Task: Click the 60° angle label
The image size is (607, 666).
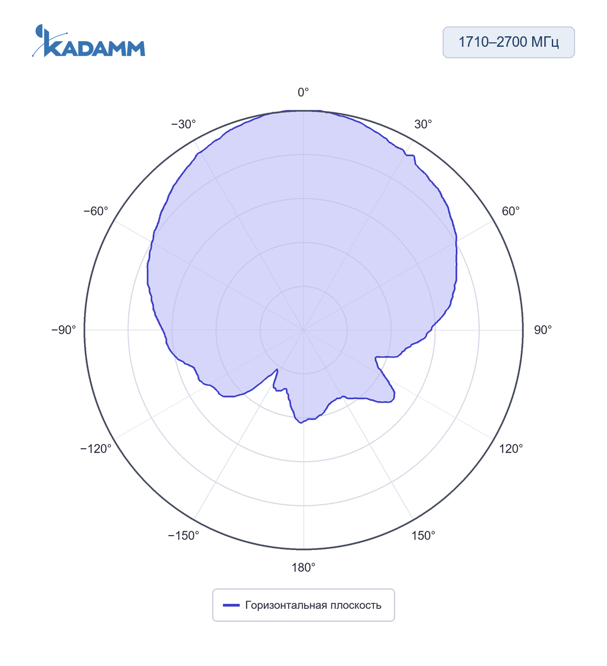Action: 510,211
